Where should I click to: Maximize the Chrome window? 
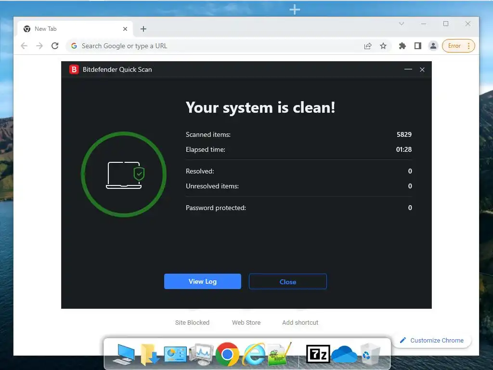446,24
